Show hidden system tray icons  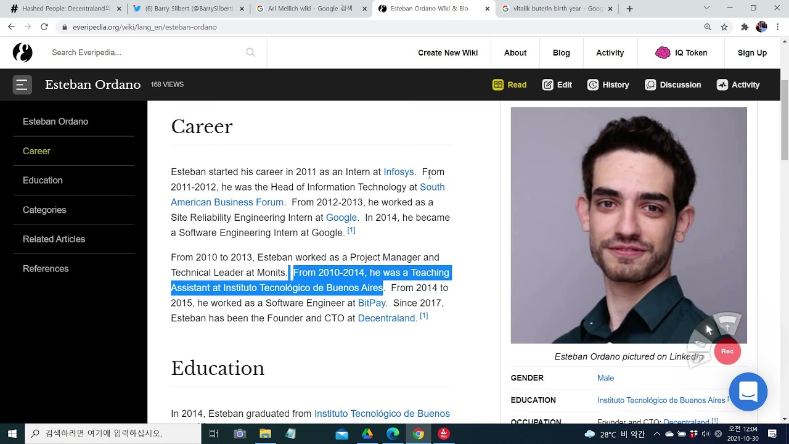[x=657, y=434]
